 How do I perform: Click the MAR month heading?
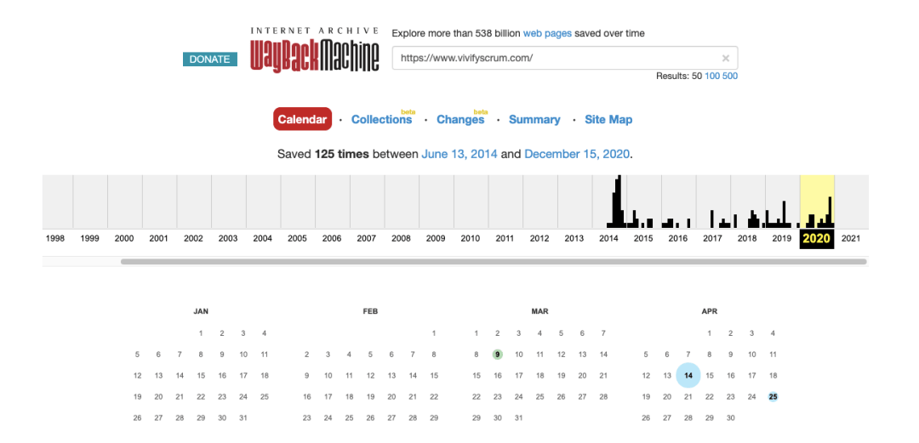click(539, 312)
